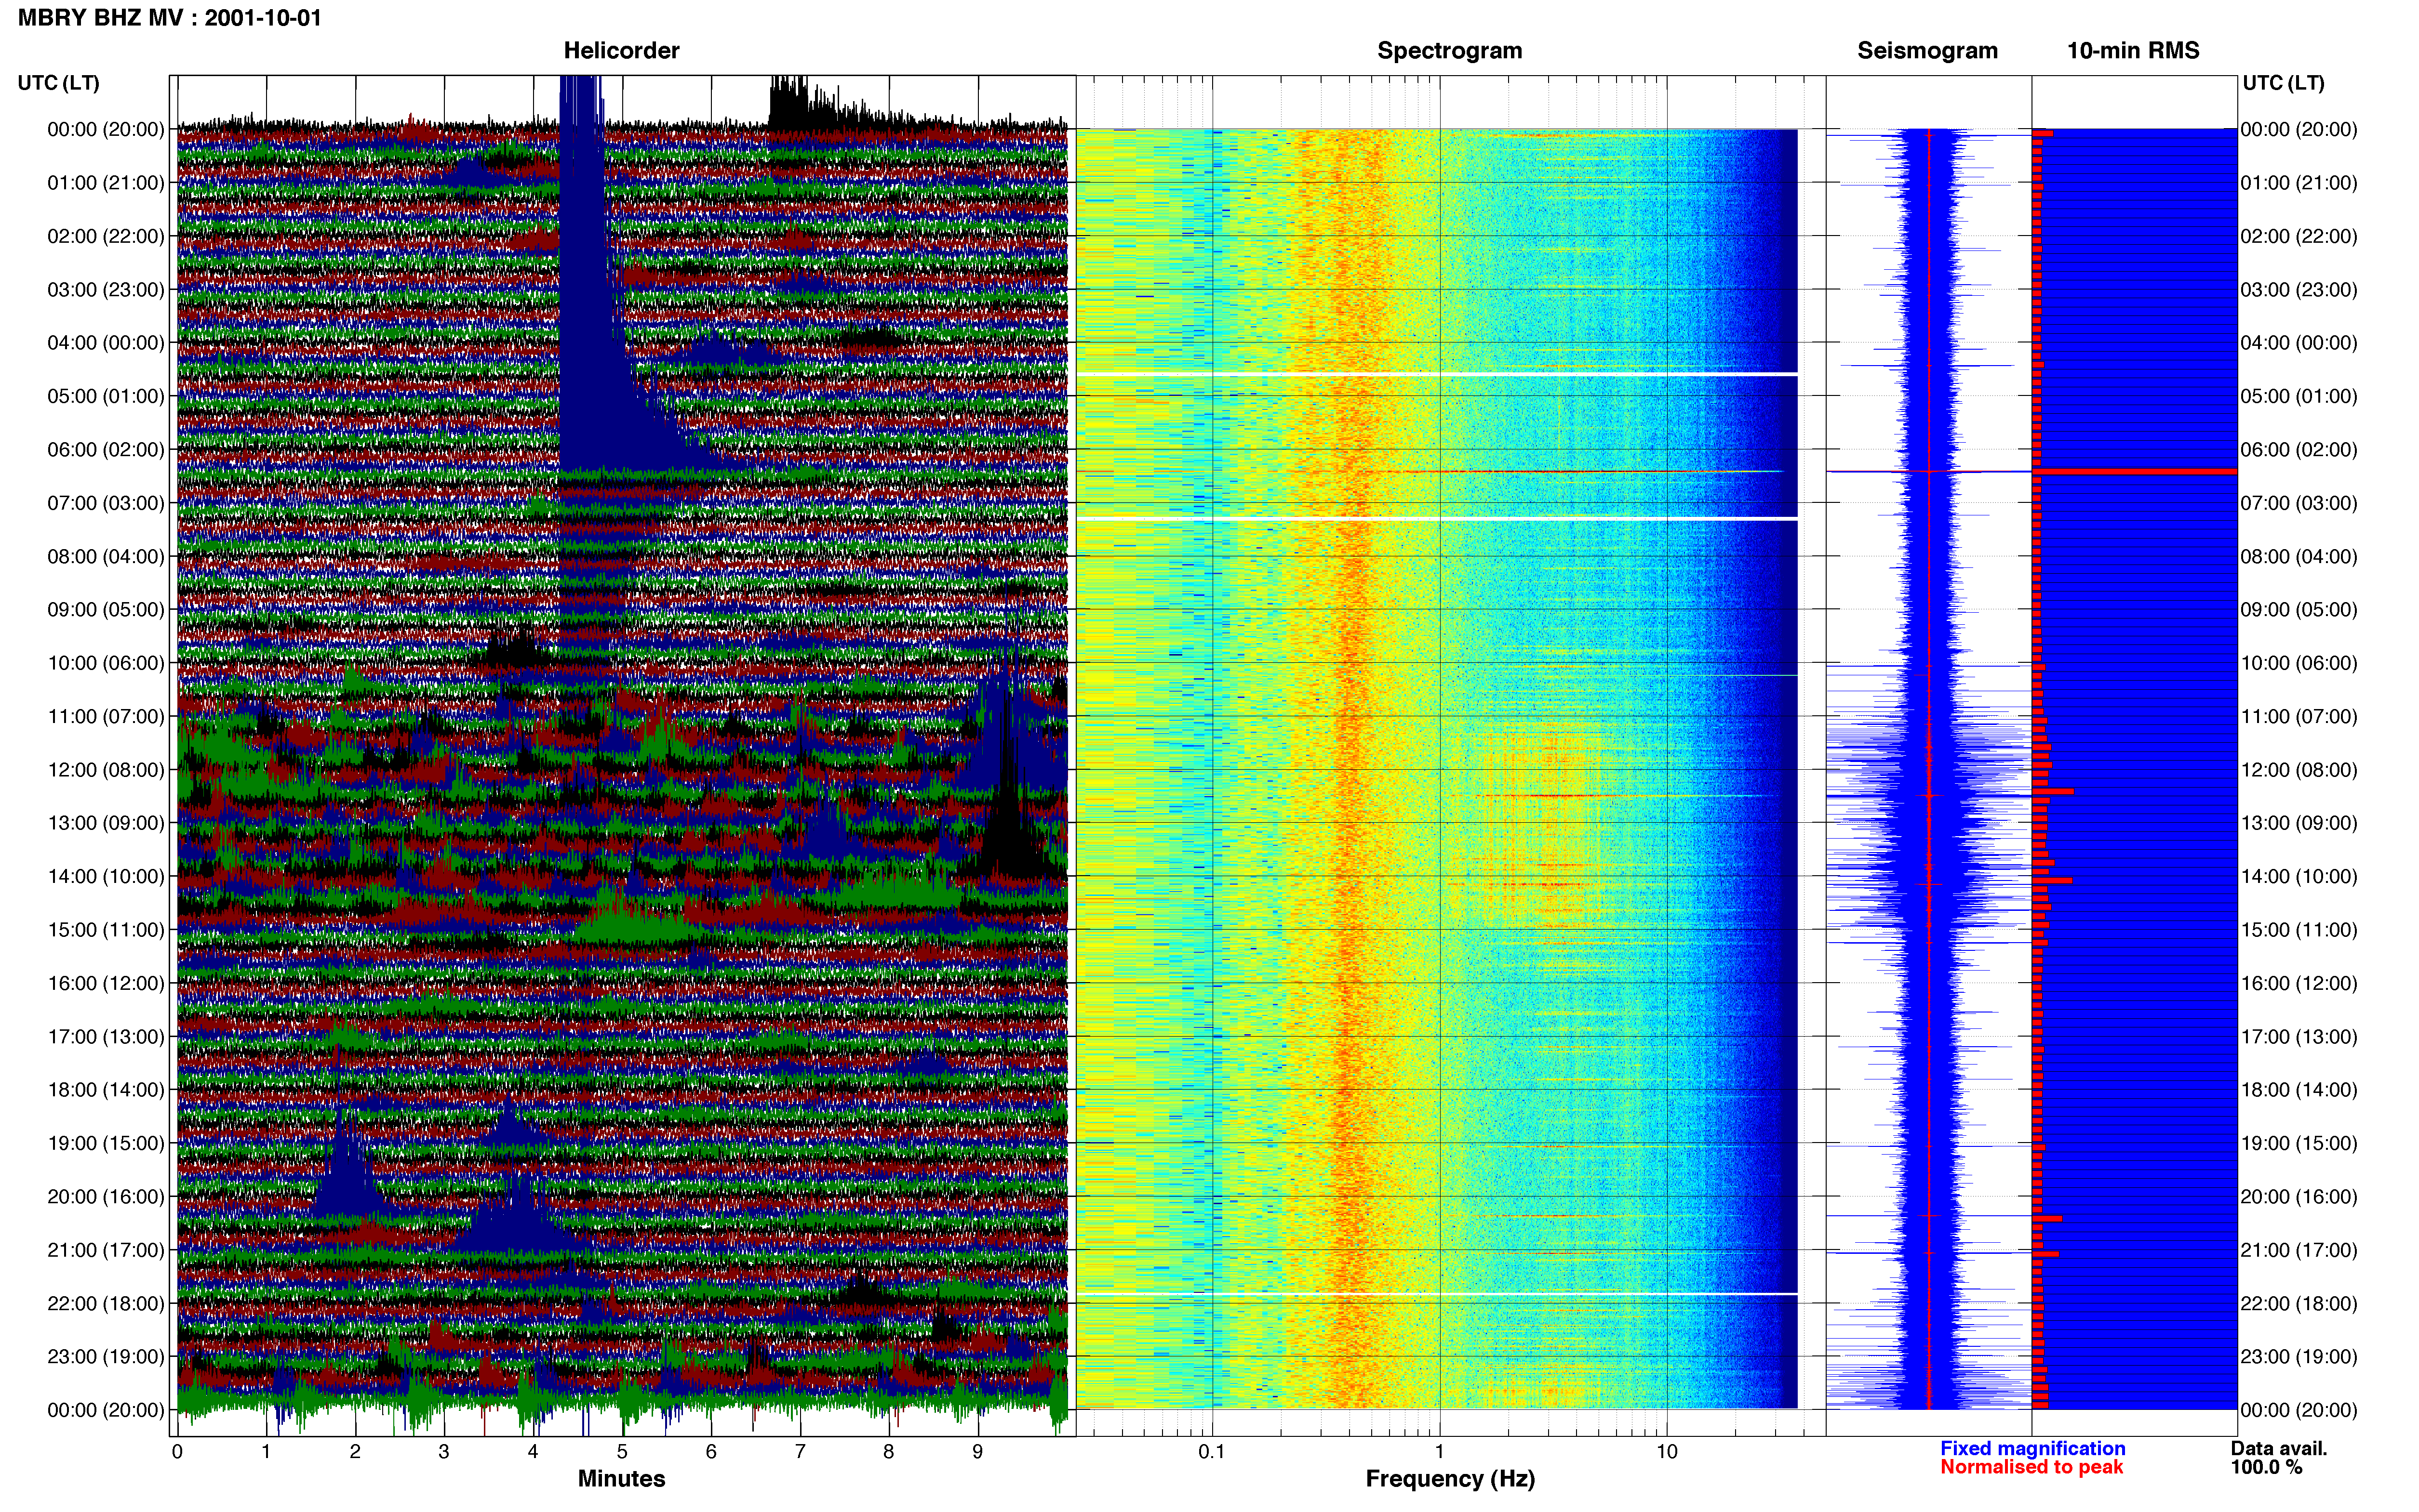Click left time label 13:00 (09:00)
2419x1512 pixels.
pyautogui.click(x=106, y=823)
